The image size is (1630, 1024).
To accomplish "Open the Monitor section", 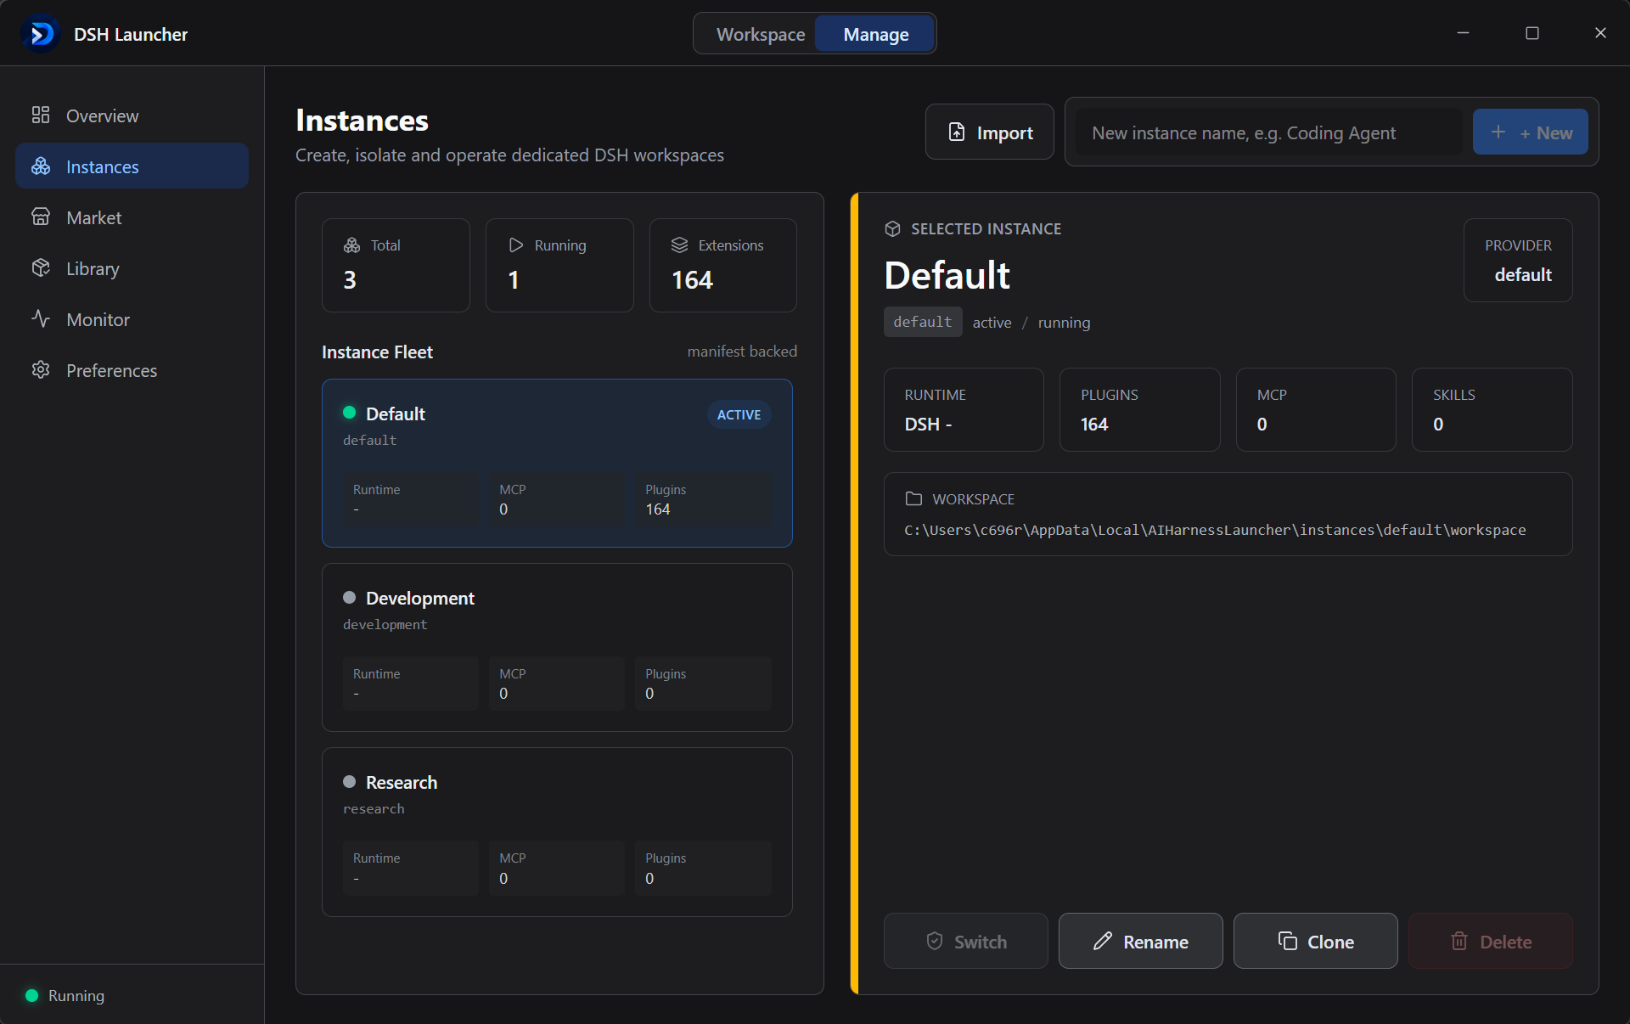I will coord(132,319).
